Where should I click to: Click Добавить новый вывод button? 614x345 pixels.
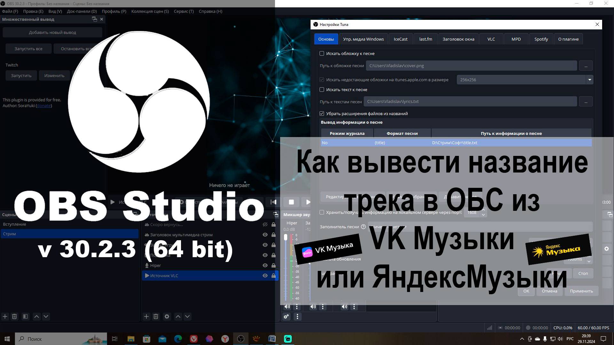click(52, 32)
